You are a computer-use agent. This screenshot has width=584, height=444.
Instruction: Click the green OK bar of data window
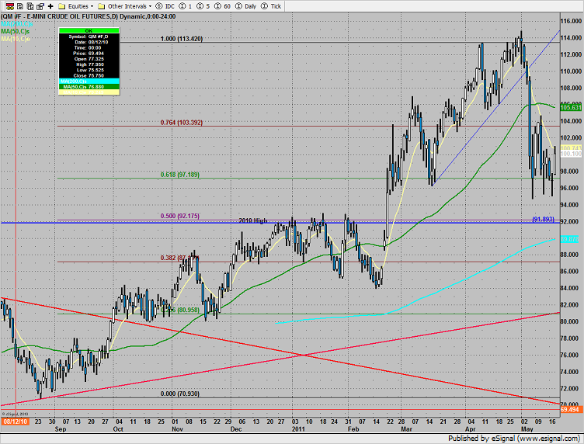(x=89, y=31)
